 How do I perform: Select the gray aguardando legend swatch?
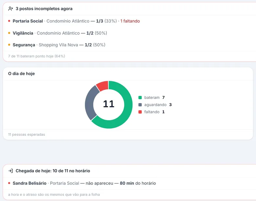[x=140, y=105]
